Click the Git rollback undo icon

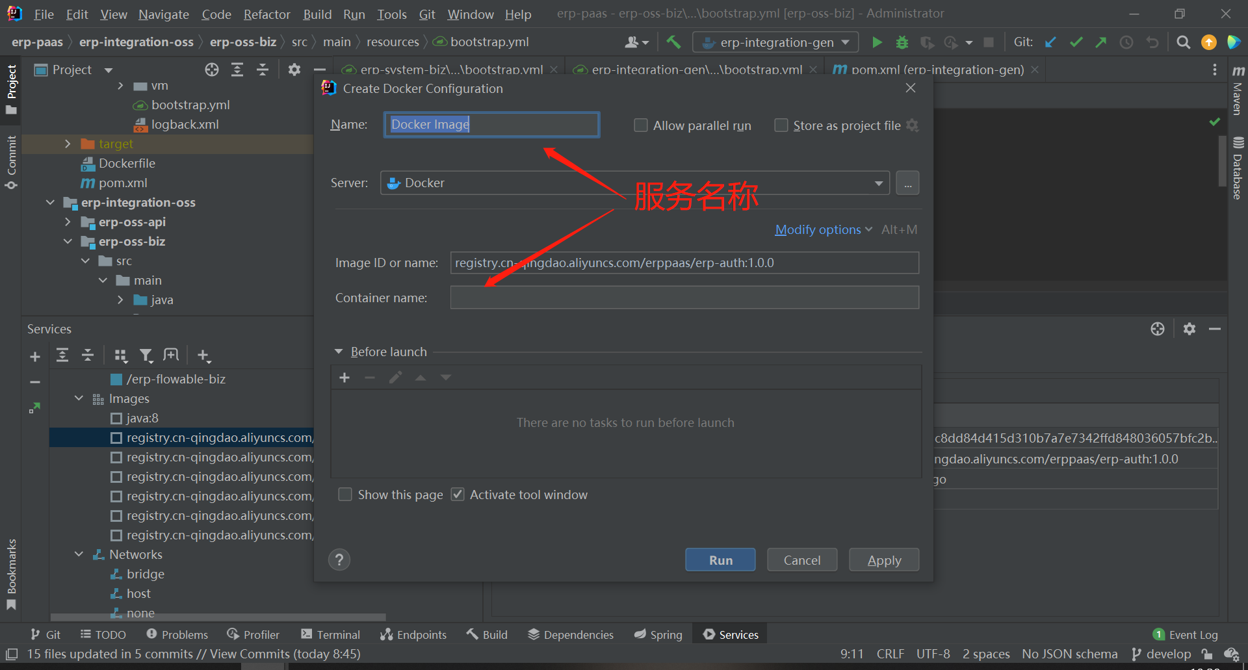click(x=1152, y=42)
